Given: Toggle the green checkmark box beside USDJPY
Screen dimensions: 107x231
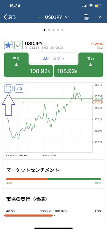Looking at the screenshot, I should 19,45.
